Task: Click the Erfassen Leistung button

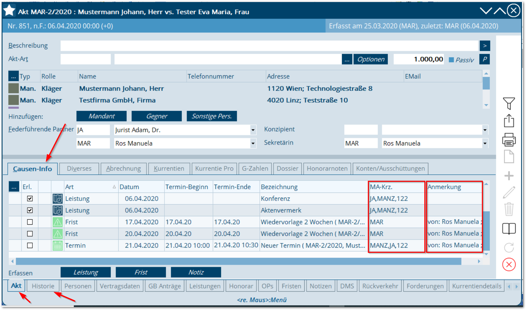Action: (86, 272)
